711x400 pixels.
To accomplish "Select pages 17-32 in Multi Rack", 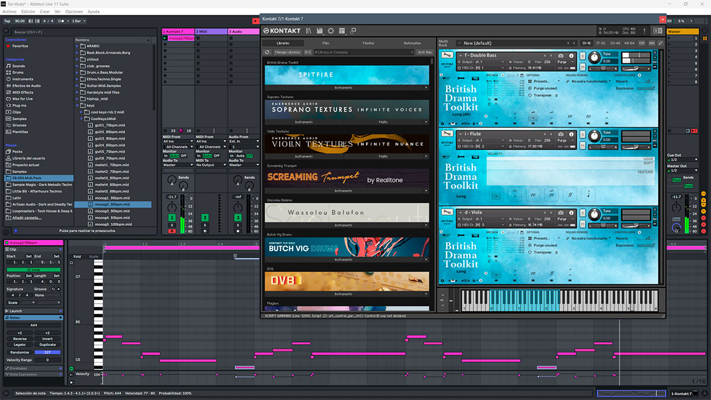I will click(x=601, y=43).
